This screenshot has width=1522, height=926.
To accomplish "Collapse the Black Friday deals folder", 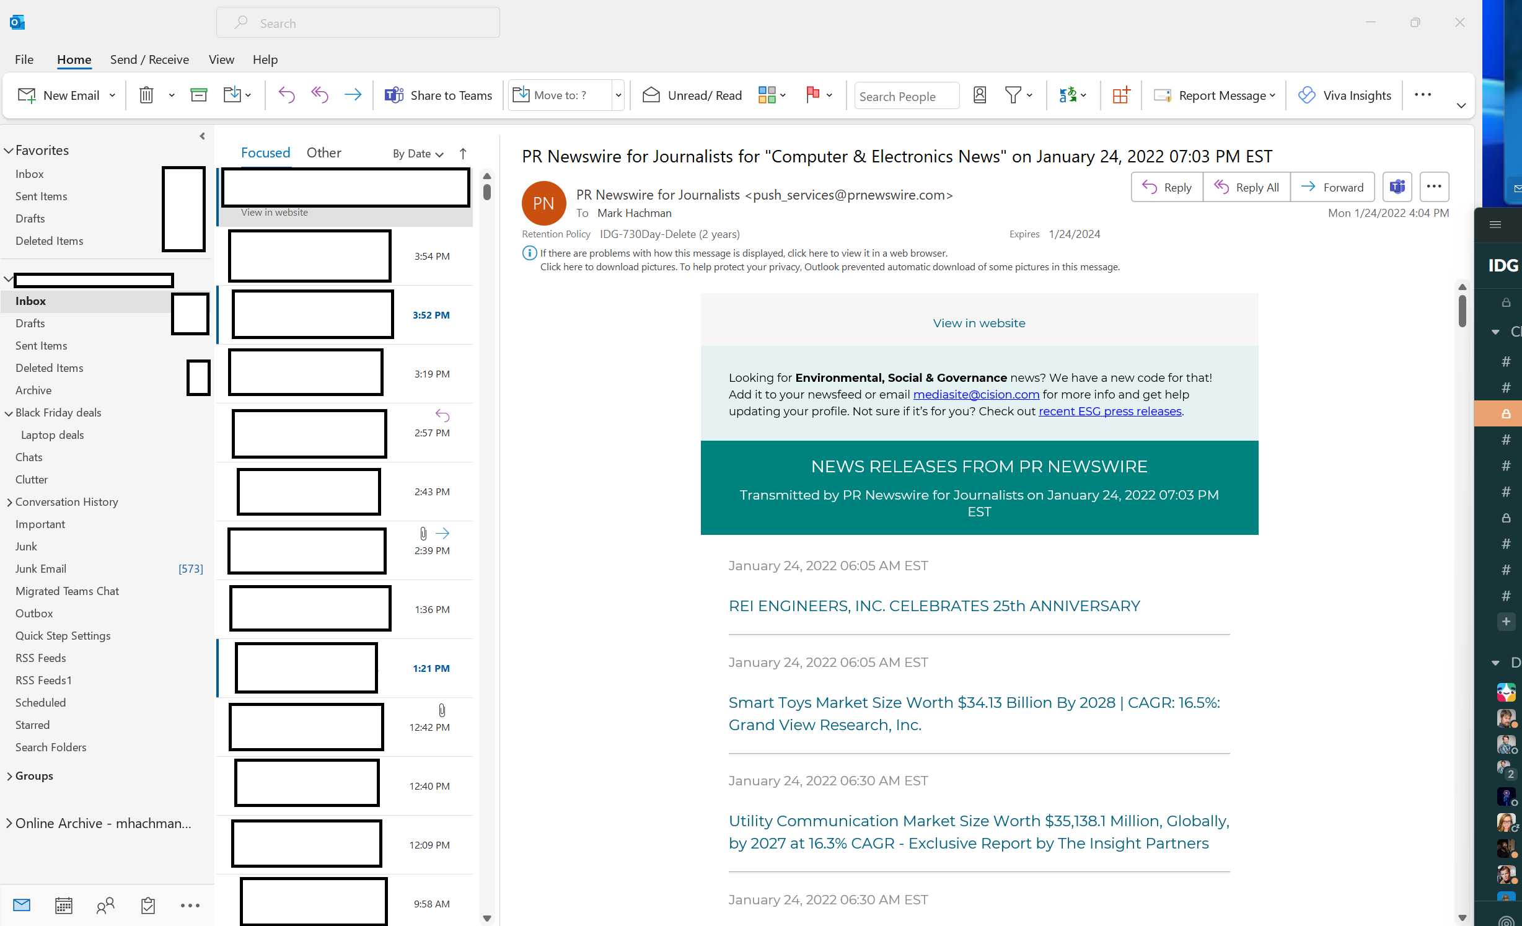I will 9,413.
